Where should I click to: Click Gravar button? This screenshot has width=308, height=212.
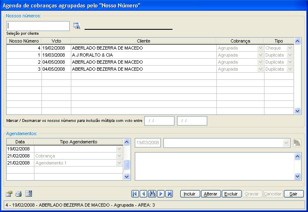[x=252, y=194]
